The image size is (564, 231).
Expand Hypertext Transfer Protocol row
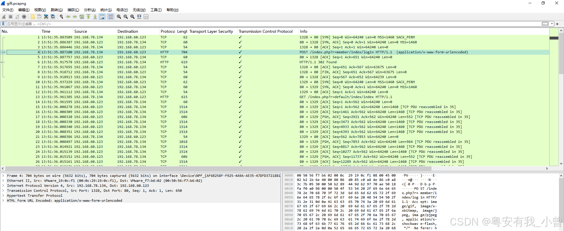(x=3, y=196)
